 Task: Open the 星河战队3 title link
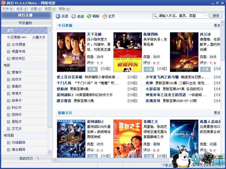coord(65,95)
